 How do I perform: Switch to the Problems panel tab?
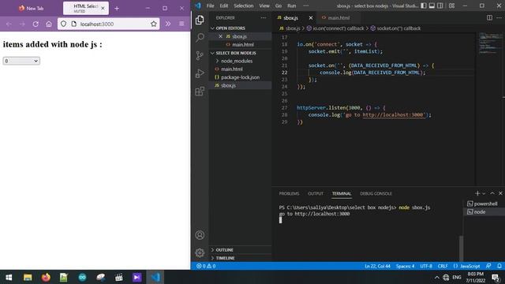coord(289,193)
